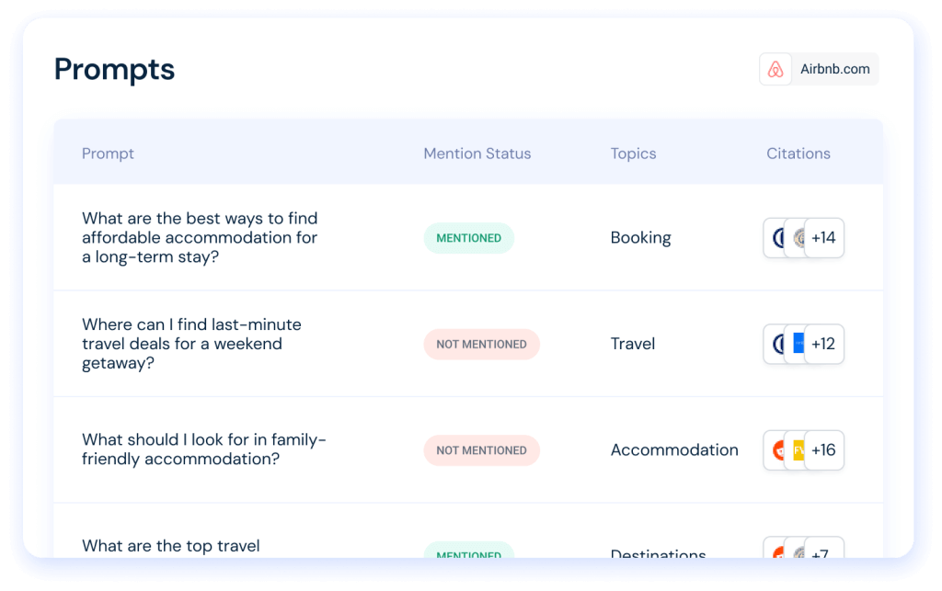Click the Reddit citation icon in Accommodation row

(x=775, y=450)
